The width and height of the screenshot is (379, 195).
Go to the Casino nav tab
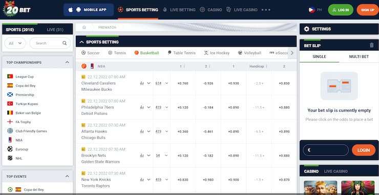[x=211, y=10]
